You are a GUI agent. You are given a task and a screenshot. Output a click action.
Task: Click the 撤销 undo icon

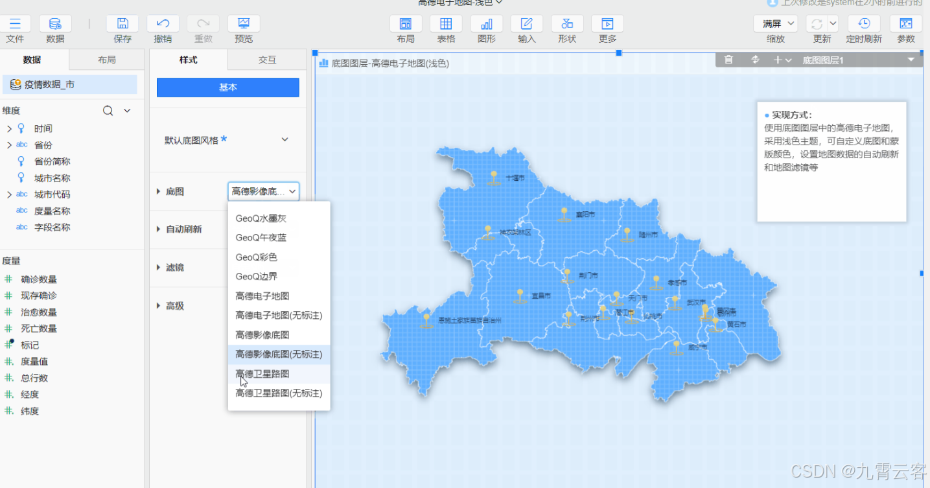[x=163, y=24]
